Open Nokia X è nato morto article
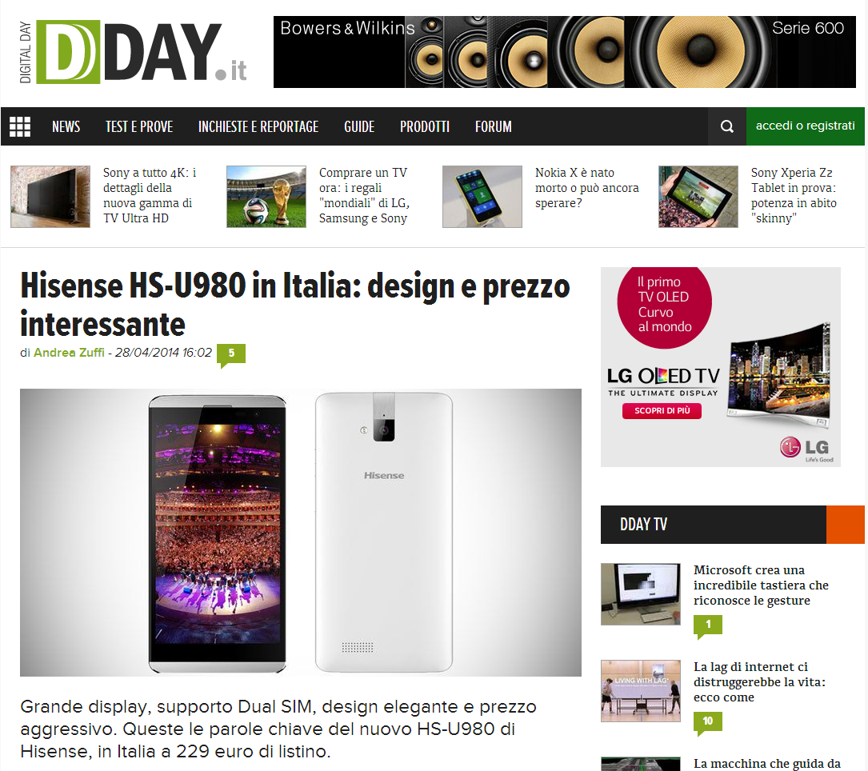Image resolution: width=868 pixels, height=771 pixels. click(x=586, y=188)
